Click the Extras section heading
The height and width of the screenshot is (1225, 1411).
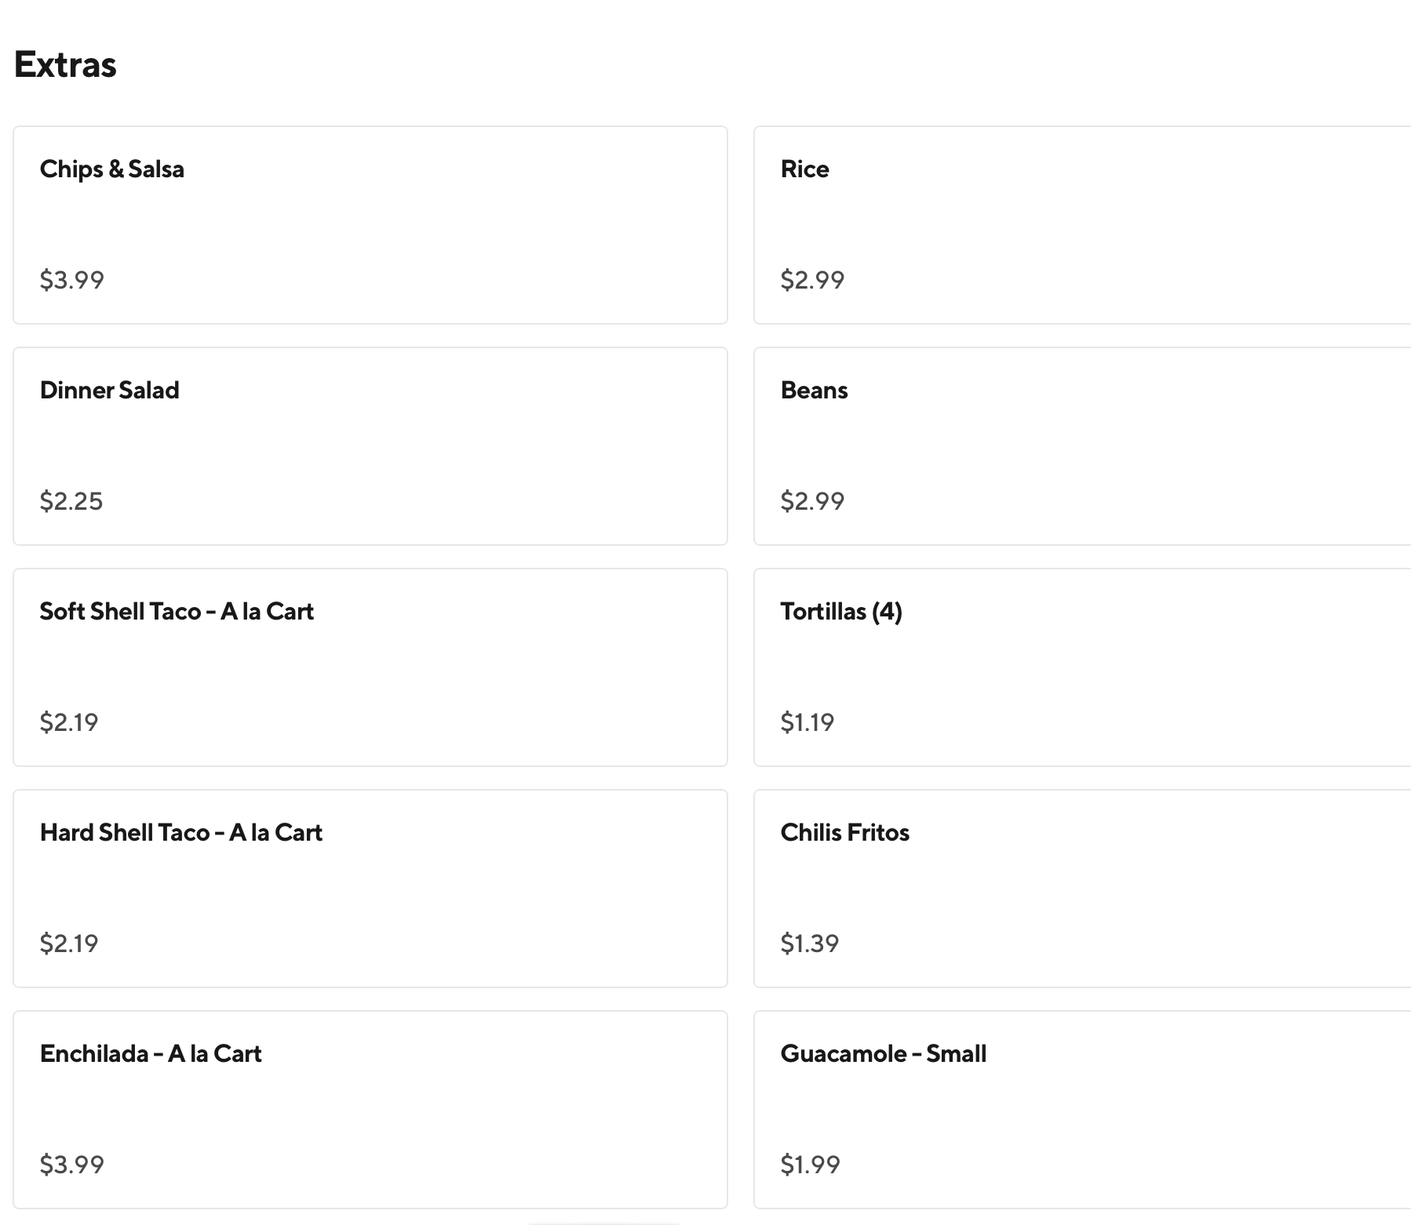[x=65, y=64]
